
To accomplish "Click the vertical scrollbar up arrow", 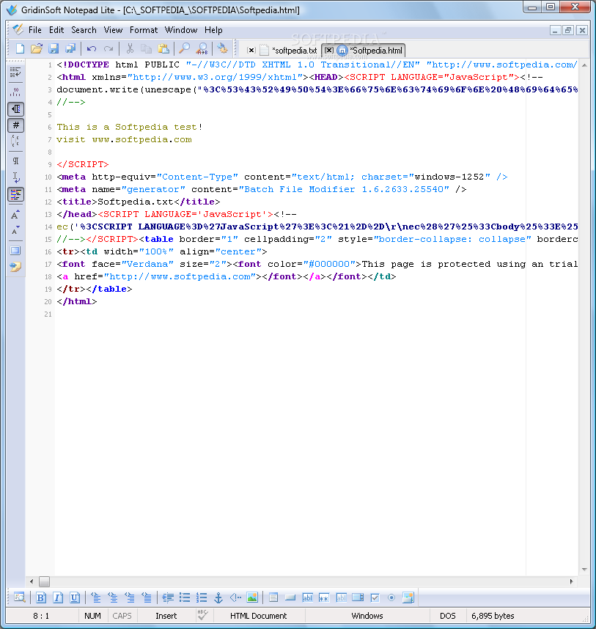I will pos(584,65).
